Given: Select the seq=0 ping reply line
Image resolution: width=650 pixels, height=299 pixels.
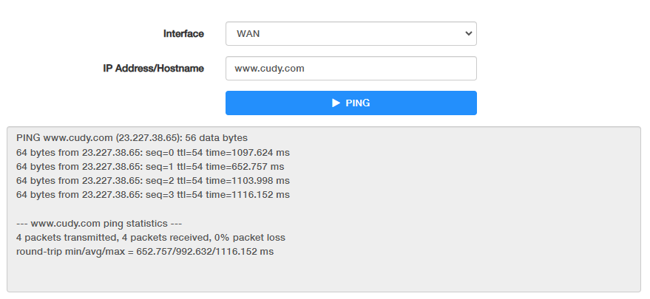Looking at the screenshot, I should (x=152, y=152).
